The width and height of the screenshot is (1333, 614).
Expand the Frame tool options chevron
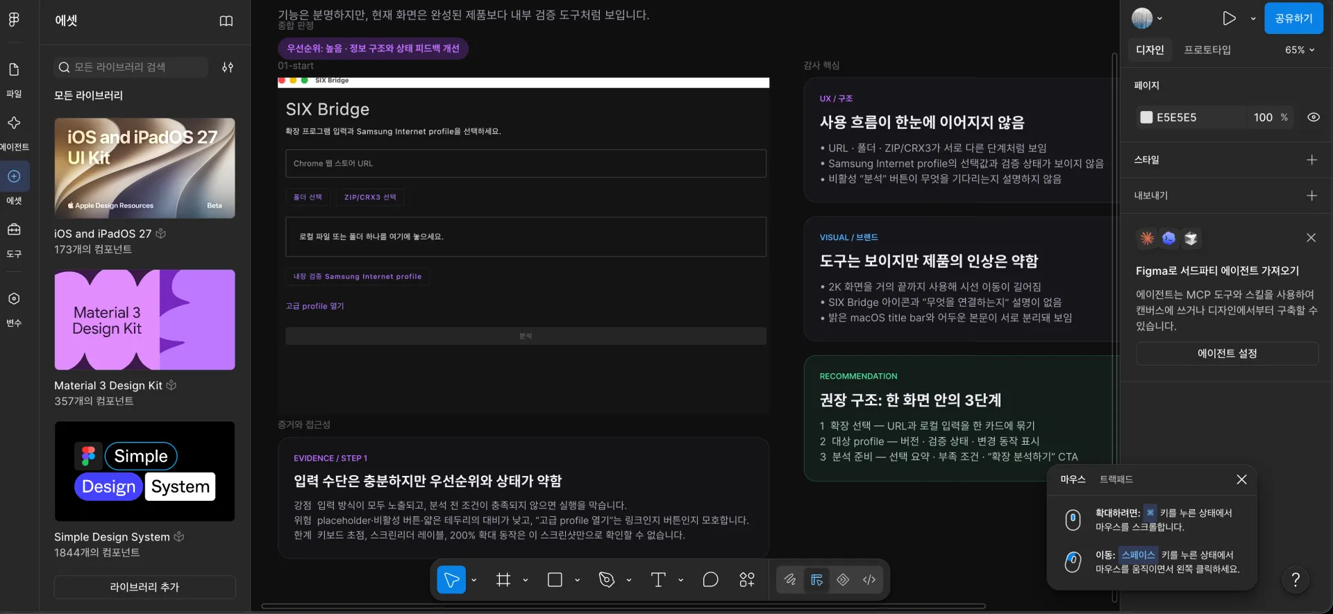coord(526,580)
